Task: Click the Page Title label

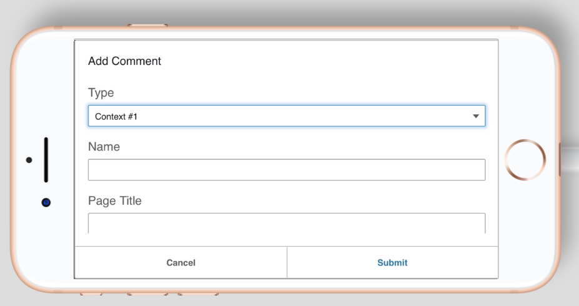Action: coord(115,200)
